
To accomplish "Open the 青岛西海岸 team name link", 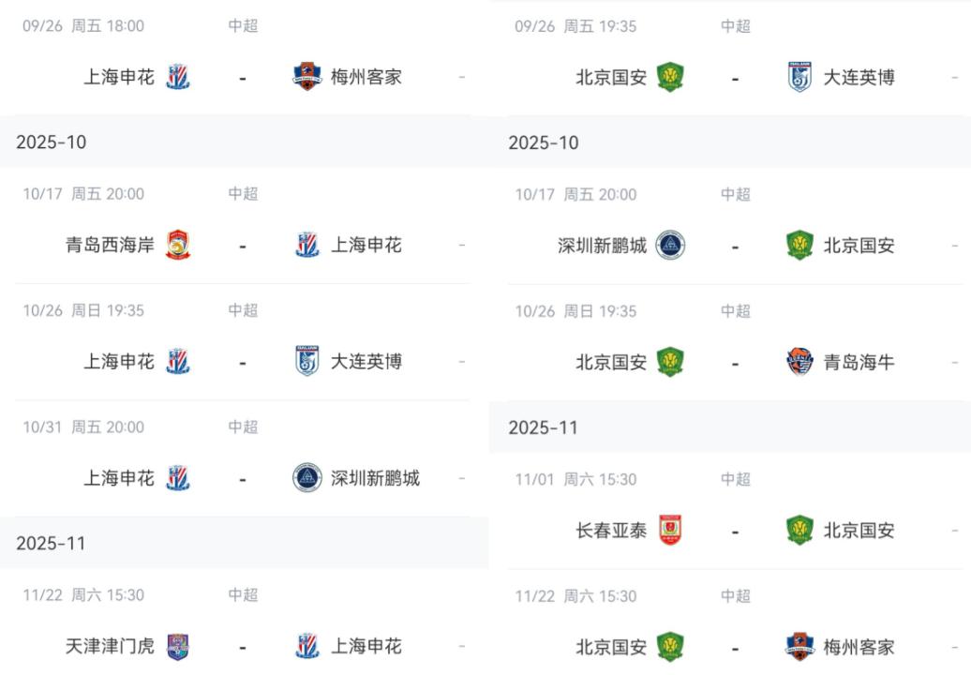I will click(x=110, y=246).
